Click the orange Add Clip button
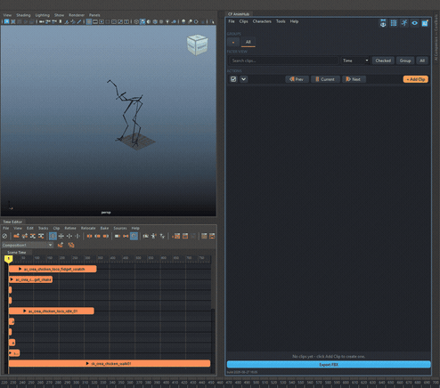 (415, 79)
